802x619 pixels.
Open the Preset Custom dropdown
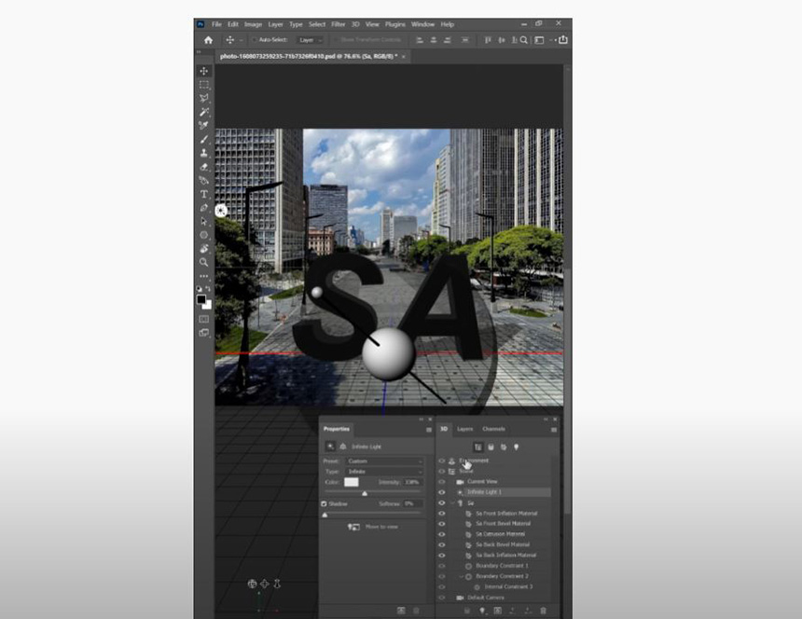(384, 461)
